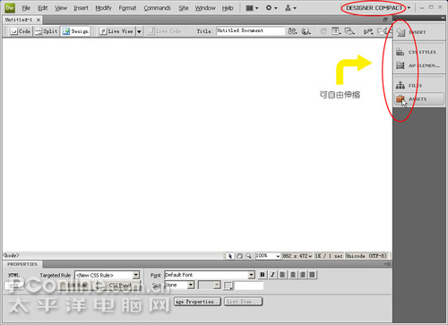Align text right in Properties
The image size is (448, 325).
click(303, 275)
